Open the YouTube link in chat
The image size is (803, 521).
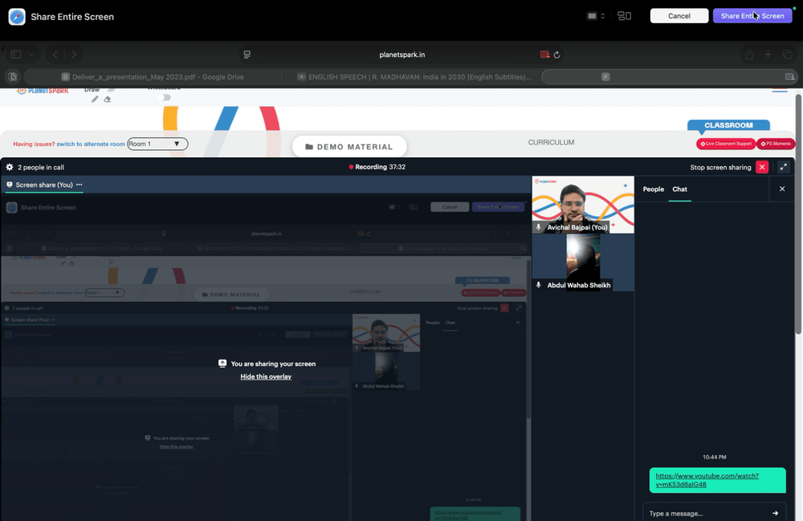pos(707,480)
